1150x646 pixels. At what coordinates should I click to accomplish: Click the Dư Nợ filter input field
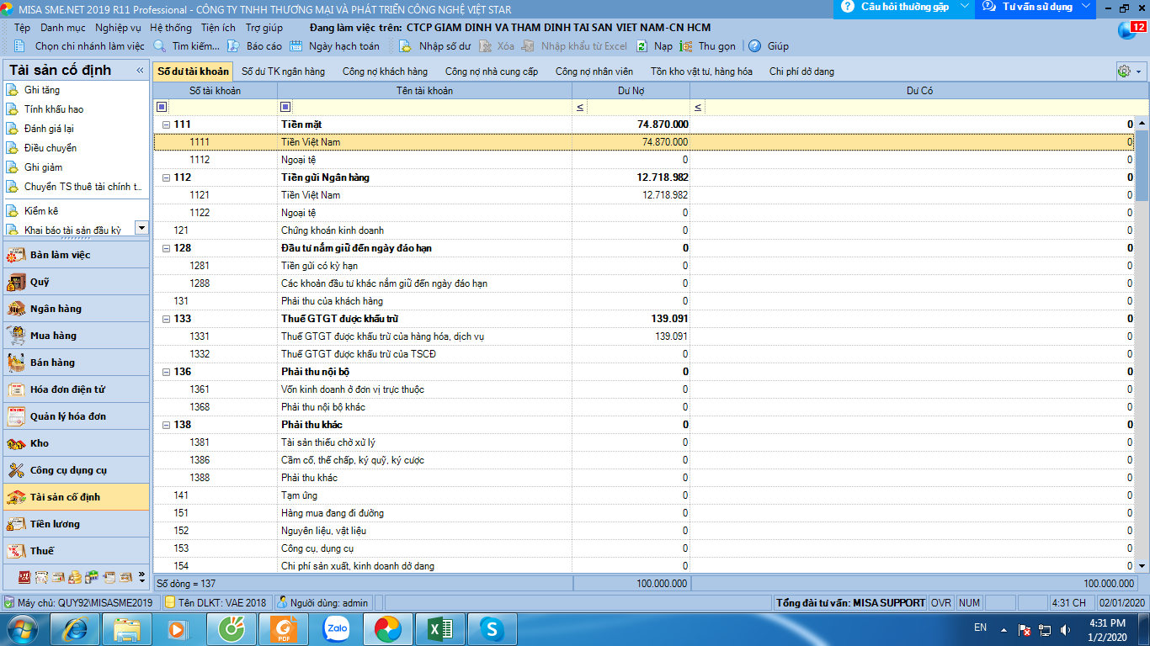point(637,107)
